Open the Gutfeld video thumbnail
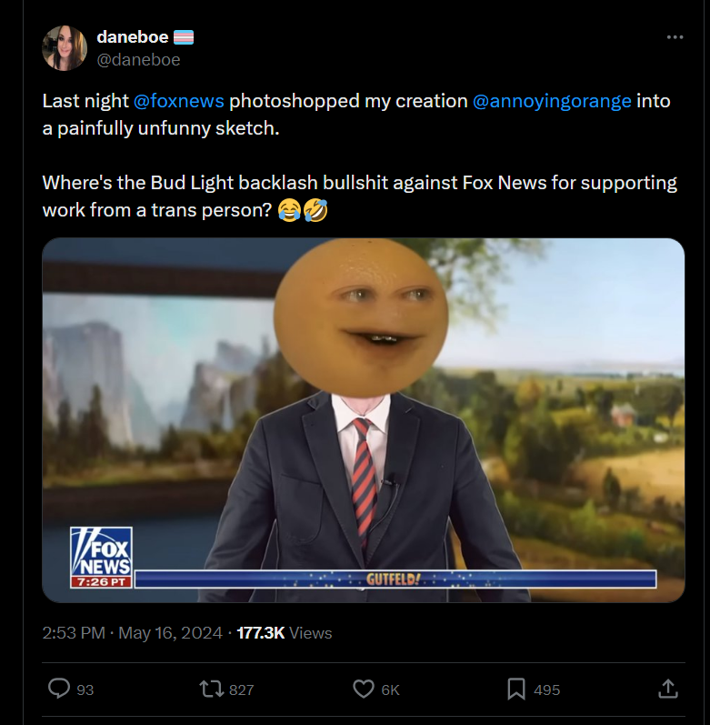 (363, 420)
